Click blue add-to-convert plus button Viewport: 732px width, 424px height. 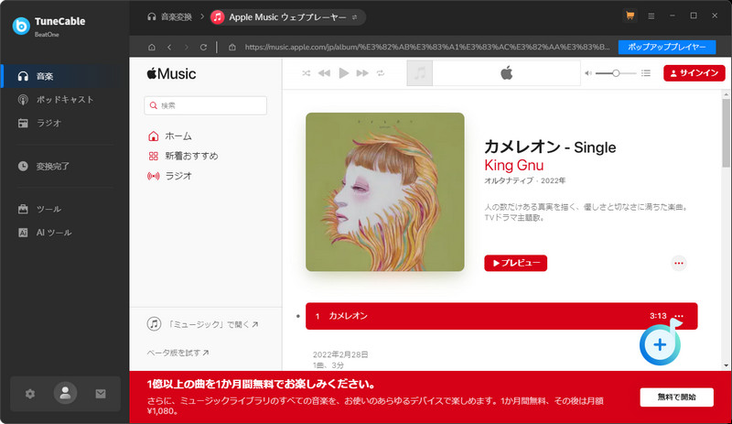tap(660, 344)
